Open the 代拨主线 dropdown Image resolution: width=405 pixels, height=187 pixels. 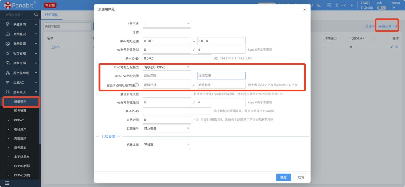coord(167,144)
